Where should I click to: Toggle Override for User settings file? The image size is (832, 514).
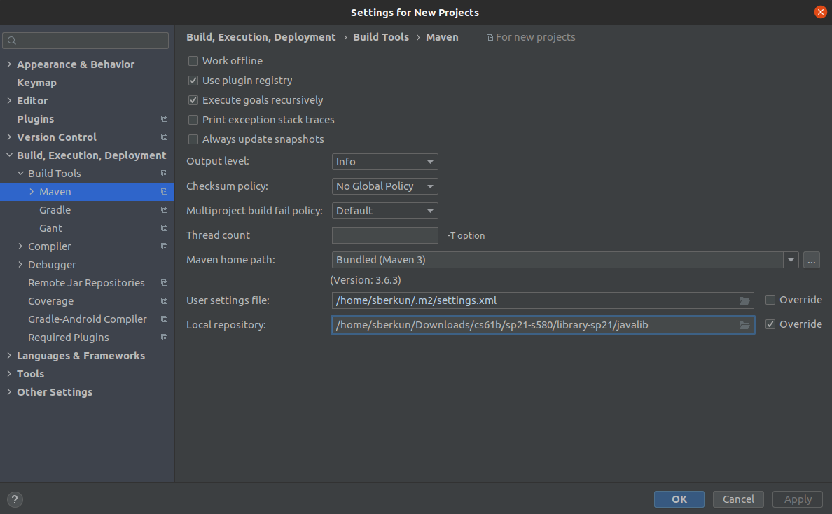point(770,300)
